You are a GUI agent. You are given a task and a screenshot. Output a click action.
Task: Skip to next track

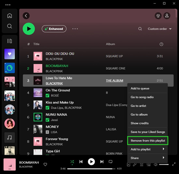tap(102, 162)
